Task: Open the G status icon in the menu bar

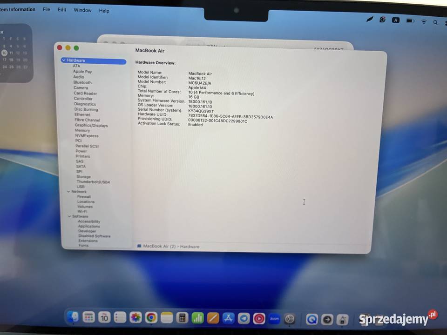Action: click(x=383, y=20)
